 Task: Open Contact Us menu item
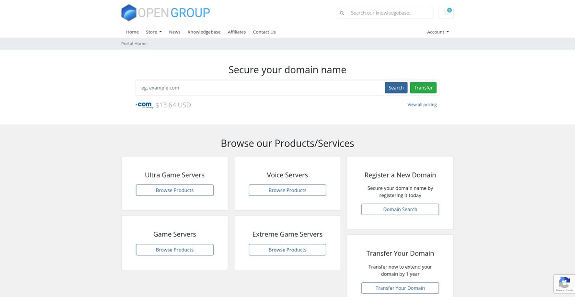[264, 32]
